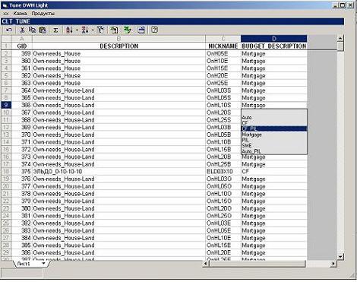
Task: Select row 18 header
Action: coord(6,171)
